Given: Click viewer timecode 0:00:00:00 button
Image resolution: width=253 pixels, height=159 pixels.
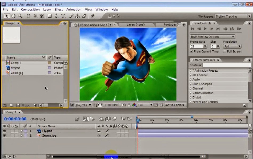Looking at the screenshot, I should pos(112,105).
